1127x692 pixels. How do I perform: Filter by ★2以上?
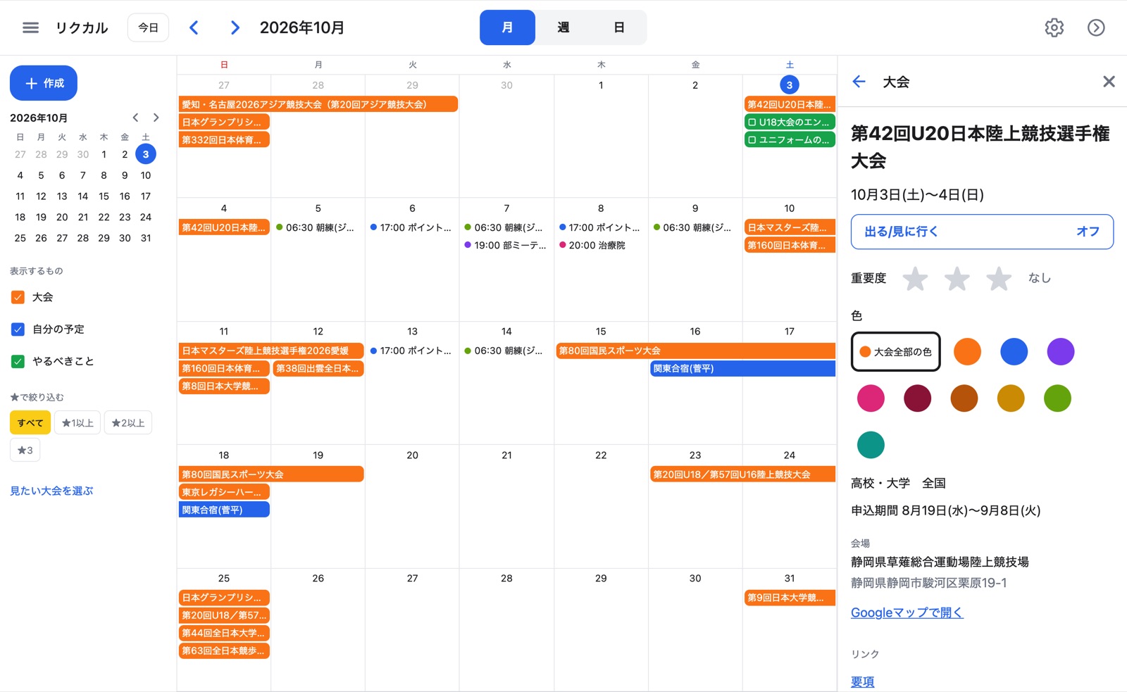click(x=128, y=422)
